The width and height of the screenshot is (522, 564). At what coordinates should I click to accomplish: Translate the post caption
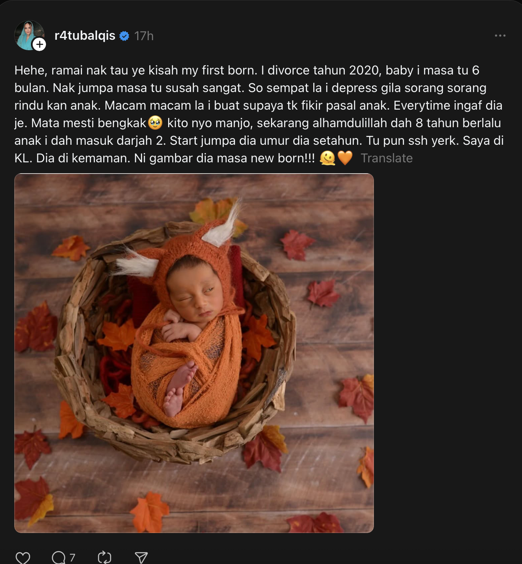click(x=386, y=158)
